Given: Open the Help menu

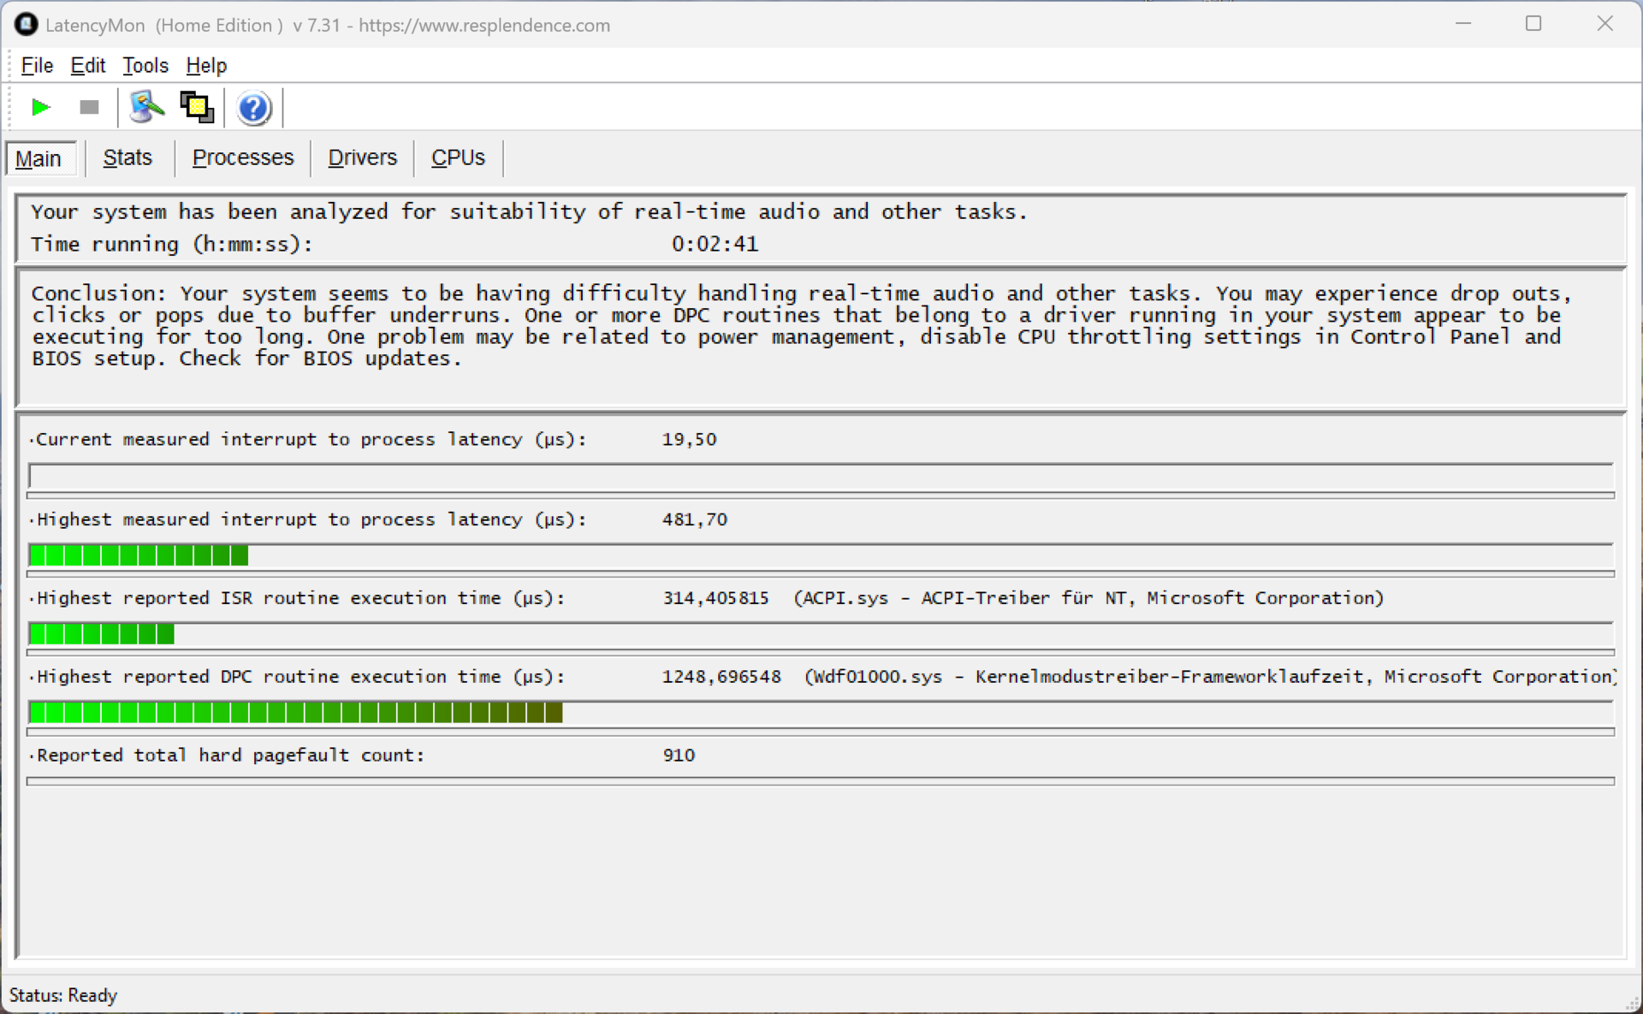Looking at the screenshot, I should pyautogui.click(x=205, y=65).
